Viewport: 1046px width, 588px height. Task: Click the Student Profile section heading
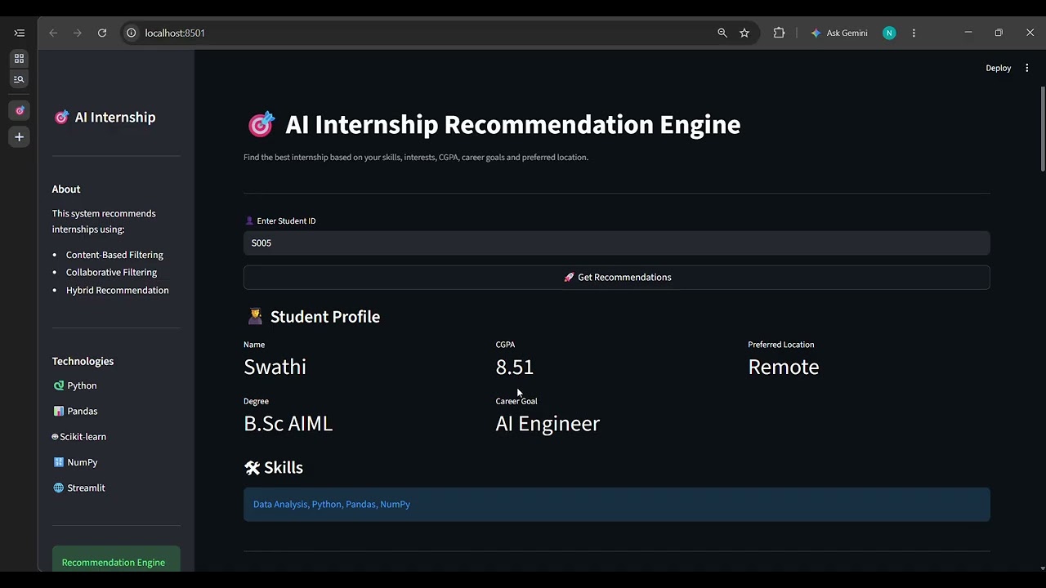[x=325, y=316]
